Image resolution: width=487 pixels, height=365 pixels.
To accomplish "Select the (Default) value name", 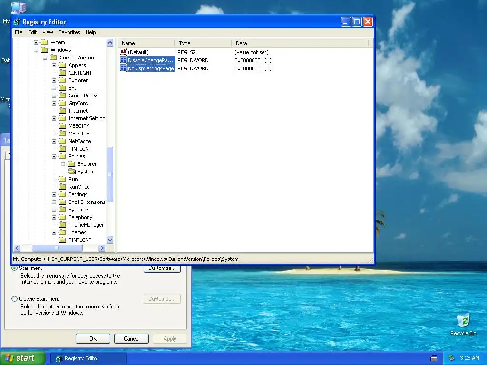I will pyautogui.click(x=138, y=52).
